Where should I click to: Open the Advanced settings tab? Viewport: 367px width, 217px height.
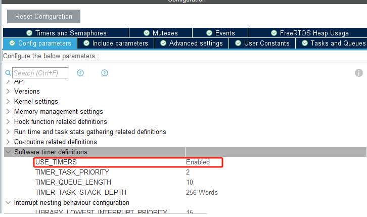coord(191,44)
